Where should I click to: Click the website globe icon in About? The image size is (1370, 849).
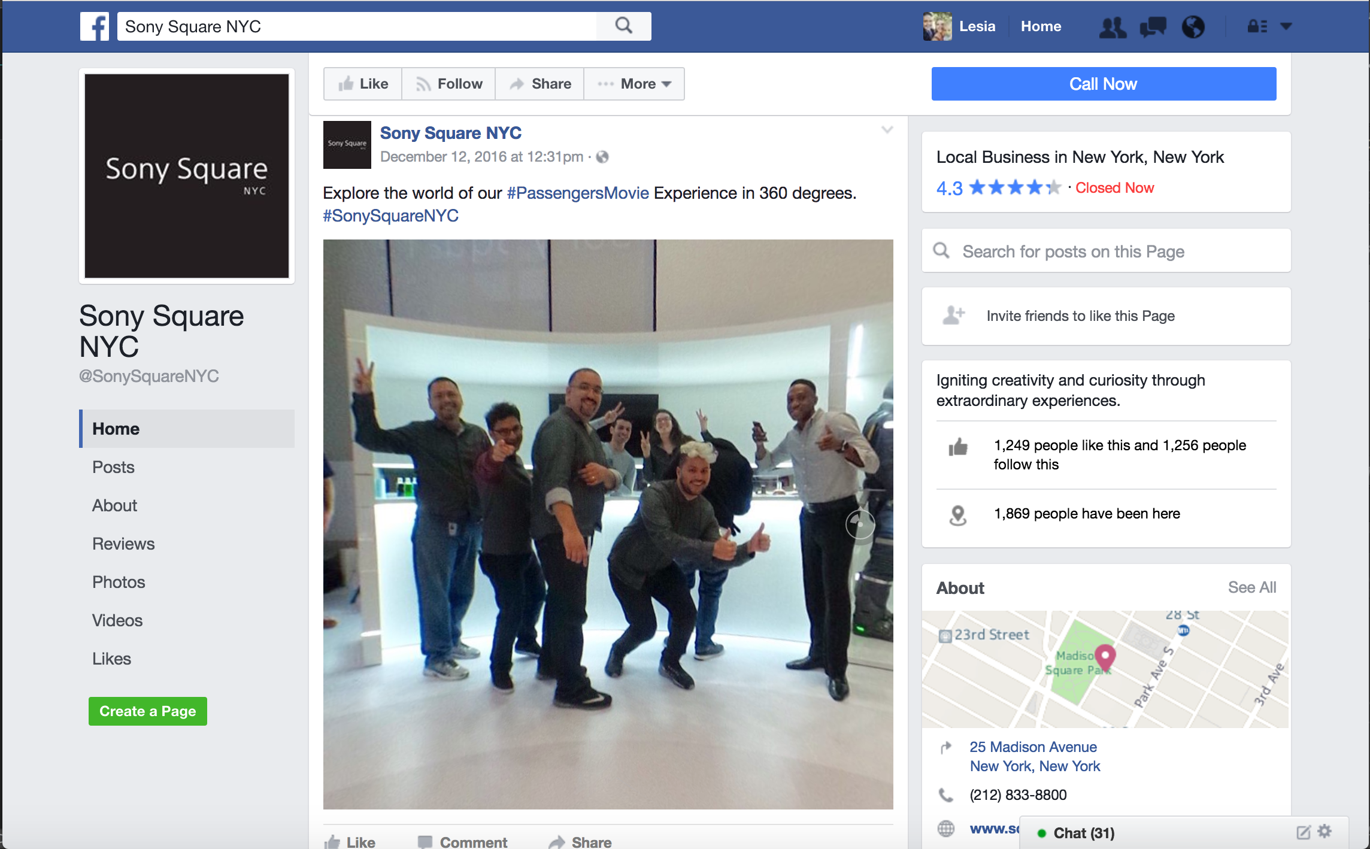click(x=946, y=829)
